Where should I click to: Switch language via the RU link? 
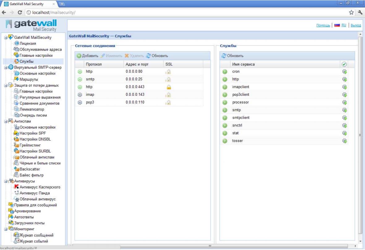pyautogui.click(x=344, y=25)
